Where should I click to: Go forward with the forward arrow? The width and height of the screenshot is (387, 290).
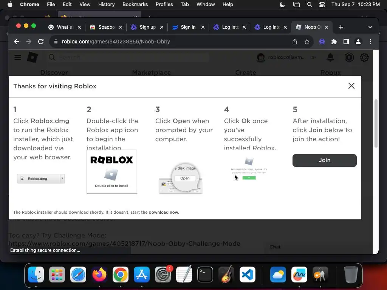tap(29, 42)
